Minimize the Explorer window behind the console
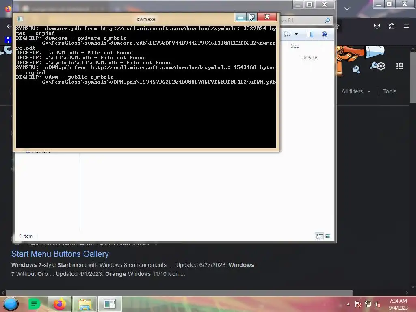This screenshot has width=416, height=312. tap(298, 5)
